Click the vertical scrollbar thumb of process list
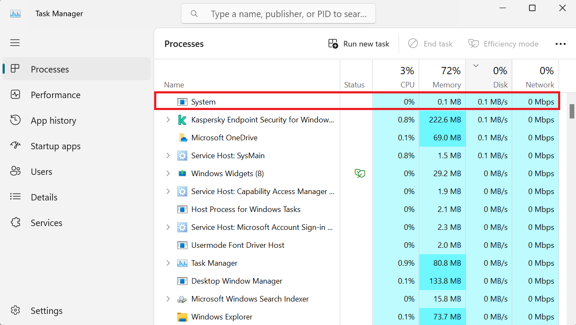 pyautogui.click(x=572, y=111)
